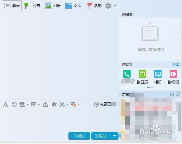The height and width of the screenshot is (144, 182).
Task: Expand the screenshot scissors dropdown arrow
Action: click(67, 105)
